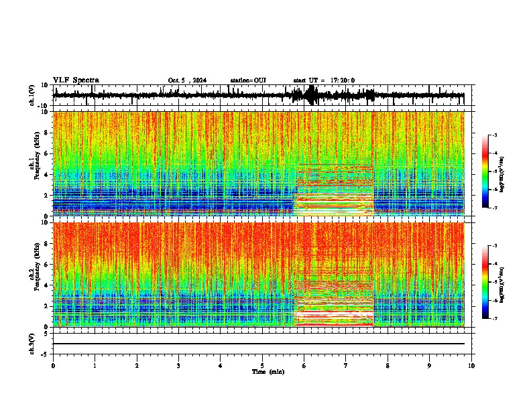Click the "ch.3(V)" axis label

[32, 344]
